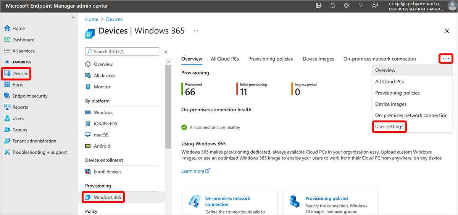Image resolution: width=458 pixels, height=215 pixels.
Task: Open the settings gear in the header
Action: (x=347, y=6)
